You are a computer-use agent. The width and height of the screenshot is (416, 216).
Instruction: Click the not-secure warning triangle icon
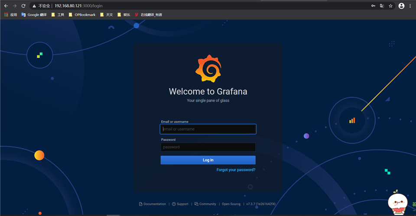[34, 6]
